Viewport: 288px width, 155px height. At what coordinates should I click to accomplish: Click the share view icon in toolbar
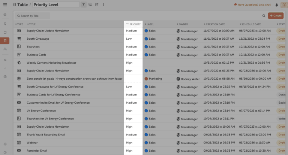[97, 5]
